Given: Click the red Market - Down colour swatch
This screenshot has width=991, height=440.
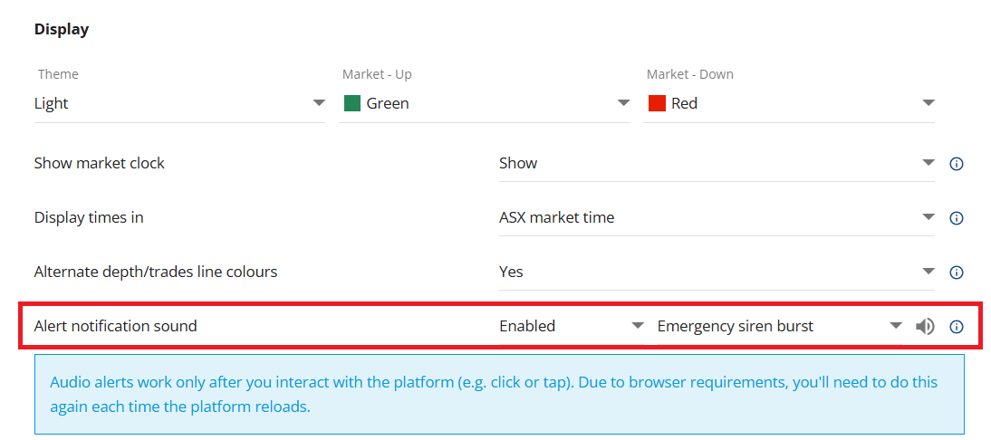Looking at the screenshot, I should [x=657, y=103].
